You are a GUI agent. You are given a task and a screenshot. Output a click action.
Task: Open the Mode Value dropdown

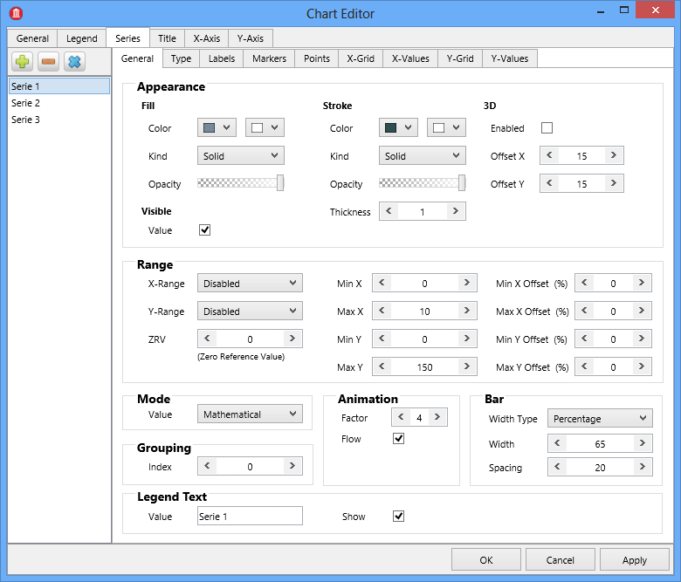coord(250,414)
